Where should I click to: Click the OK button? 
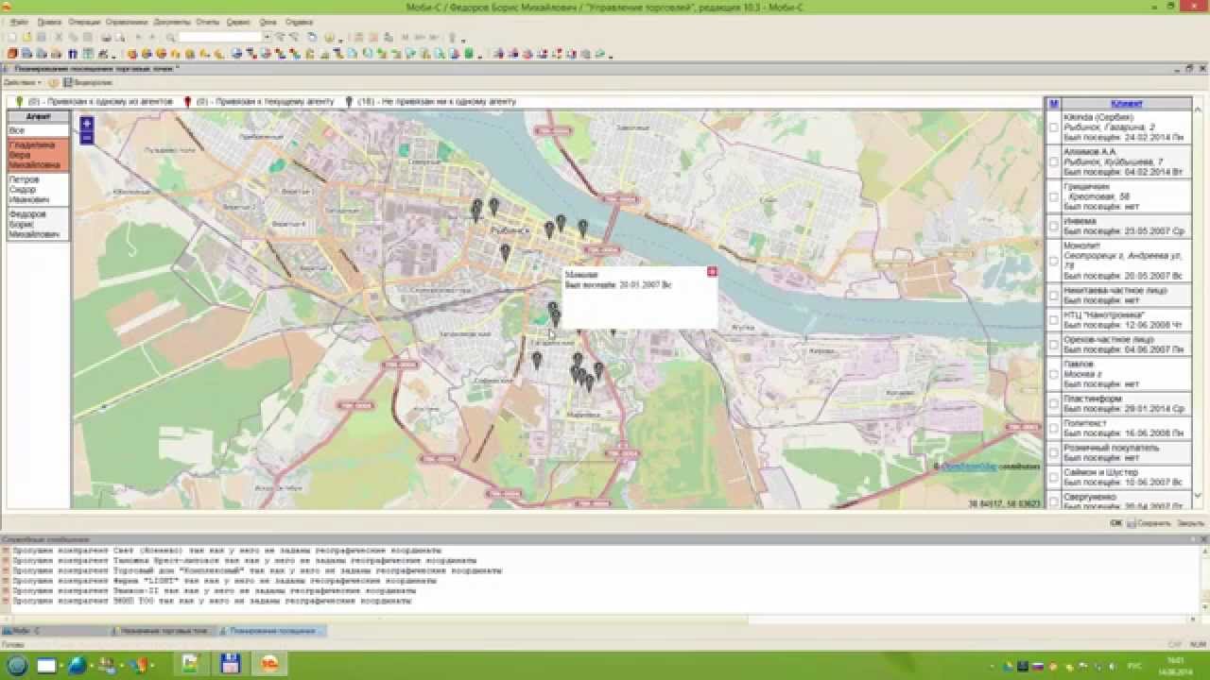[x=1115, y=522]
